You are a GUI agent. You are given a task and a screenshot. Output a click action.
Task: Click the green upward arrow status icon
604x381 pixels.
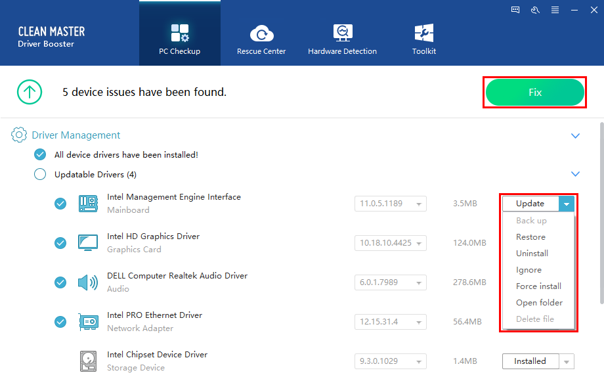tap(30, 92)
